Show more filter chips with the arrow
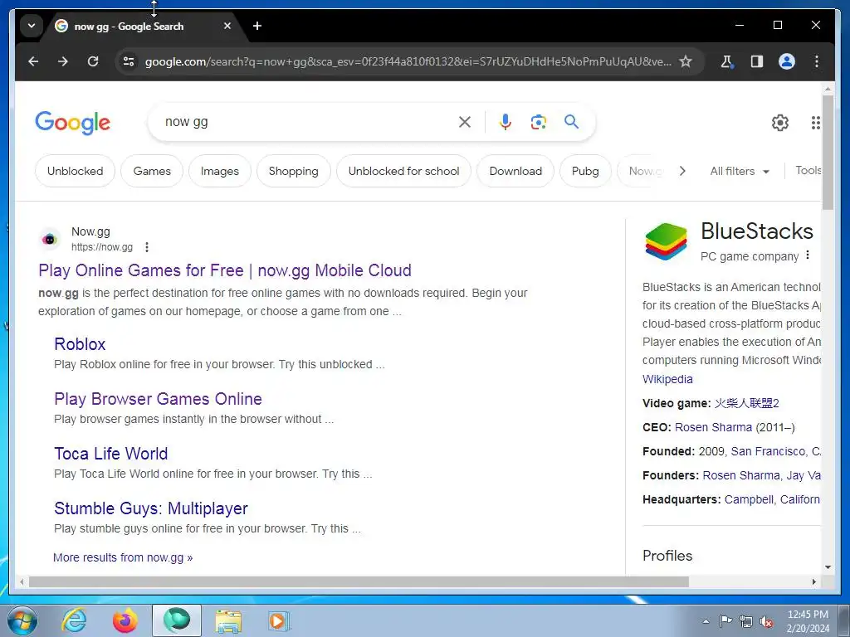 coord(682,171)
